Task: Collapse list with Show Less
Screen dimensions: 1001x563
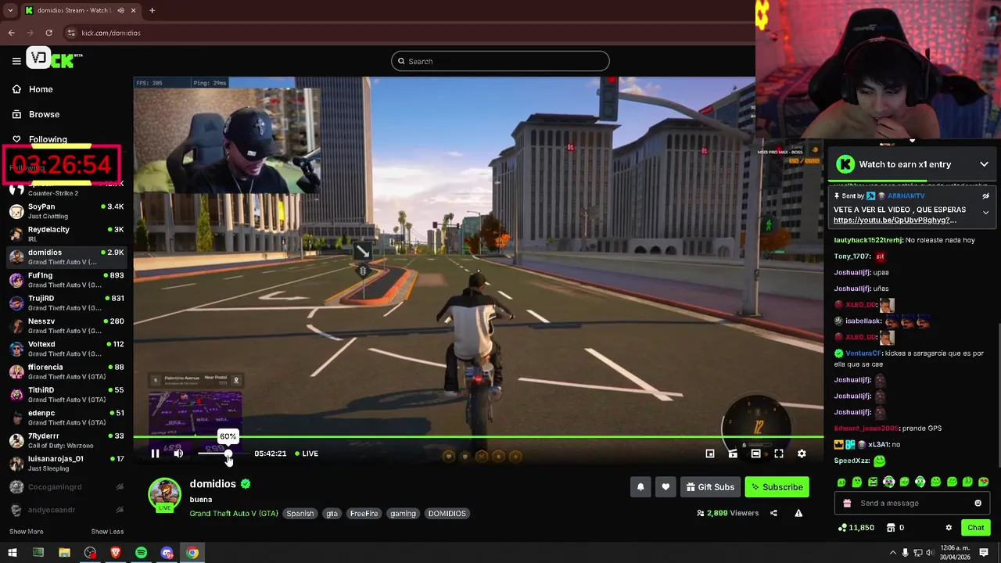Action: pyautogui.click(x=107, y=532)
